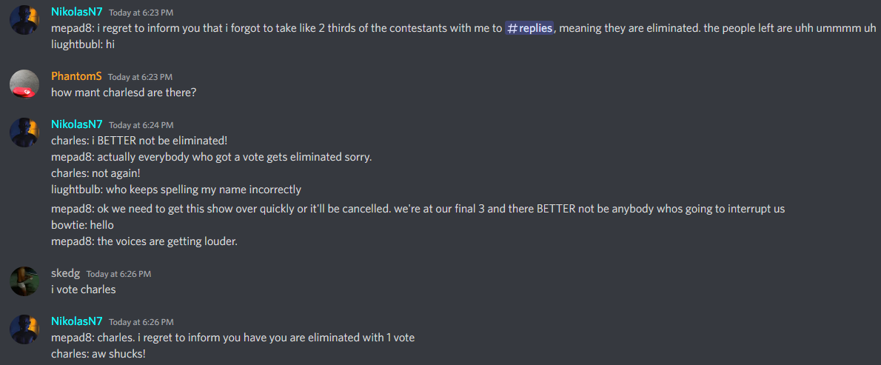Click NikolasN7's avatar beside the 6:23 PM message

24,20
